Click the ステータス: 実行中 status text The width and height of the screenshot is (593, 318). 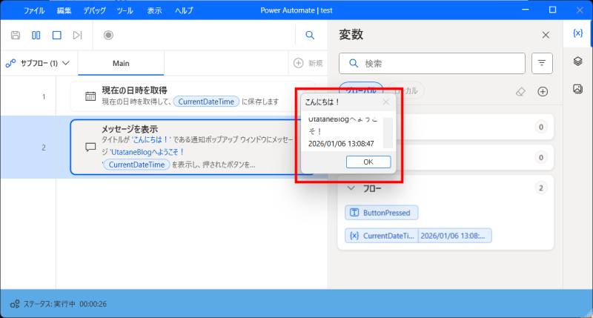[x=49, y=304]
